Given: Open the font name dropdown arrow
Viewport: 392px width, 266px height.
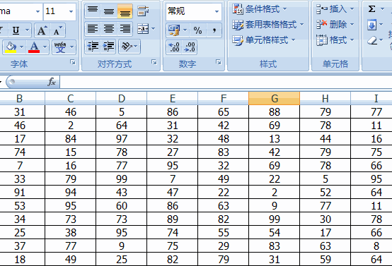Looking at the screenshot, I should [38, 11].
